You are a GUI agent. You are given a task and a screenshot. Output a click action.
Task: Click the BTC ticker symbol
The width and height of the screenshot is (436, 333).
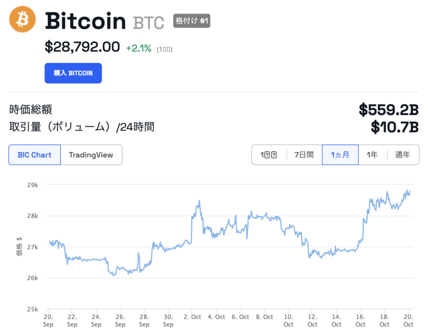(x=148, y=23)
